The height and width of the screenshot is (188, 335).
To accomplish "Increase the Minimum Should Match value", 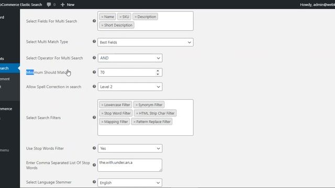I will pyautogui.click(x=158, y=71).
